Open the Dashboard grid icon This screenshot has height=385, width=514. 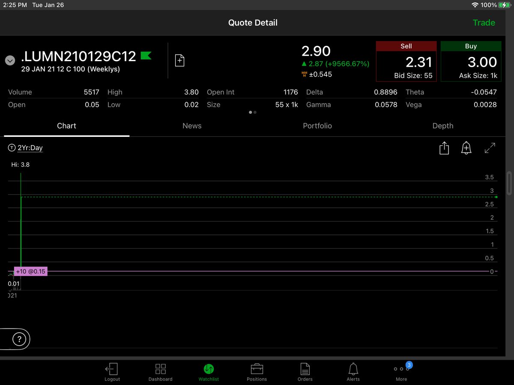(x=160, y=369)
